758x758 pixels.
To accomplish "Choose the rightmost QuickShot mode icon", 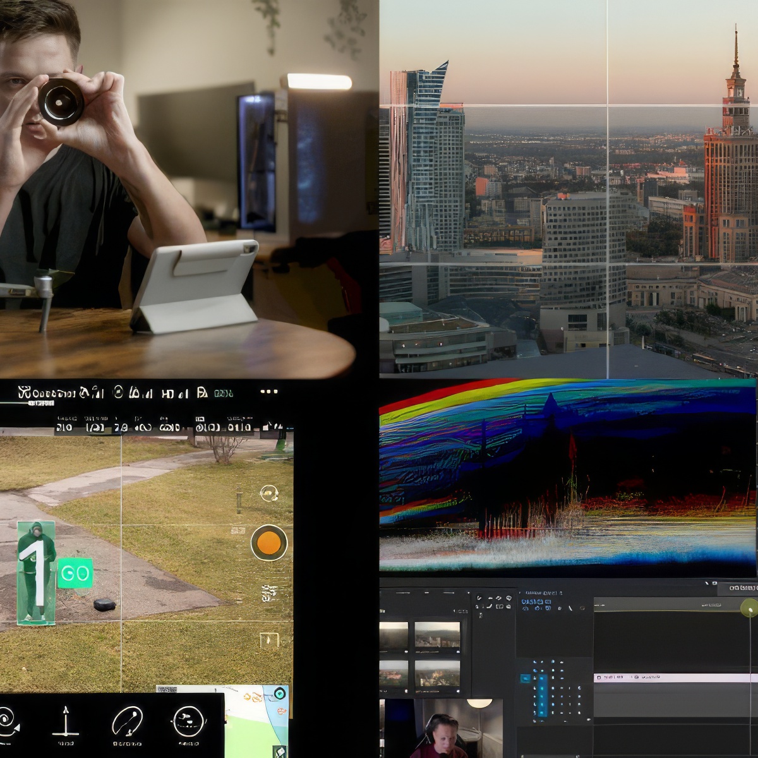I will [188, 721].
